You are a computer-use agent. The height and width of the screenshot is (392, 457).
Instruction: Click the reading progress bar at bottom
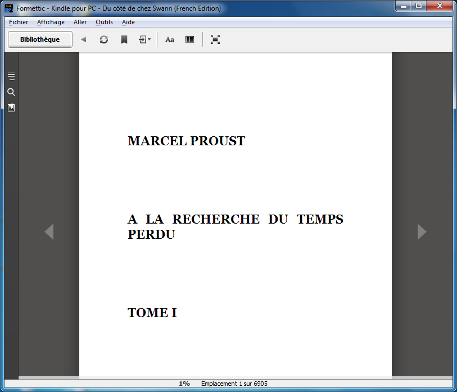click(x=236, y=378)
